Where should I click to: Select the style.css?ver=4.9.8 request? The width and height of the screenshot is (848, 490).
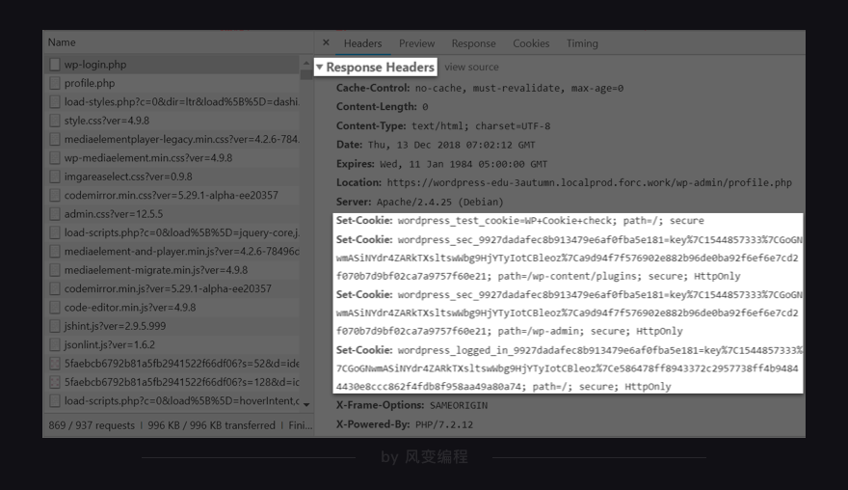point(172,121)
